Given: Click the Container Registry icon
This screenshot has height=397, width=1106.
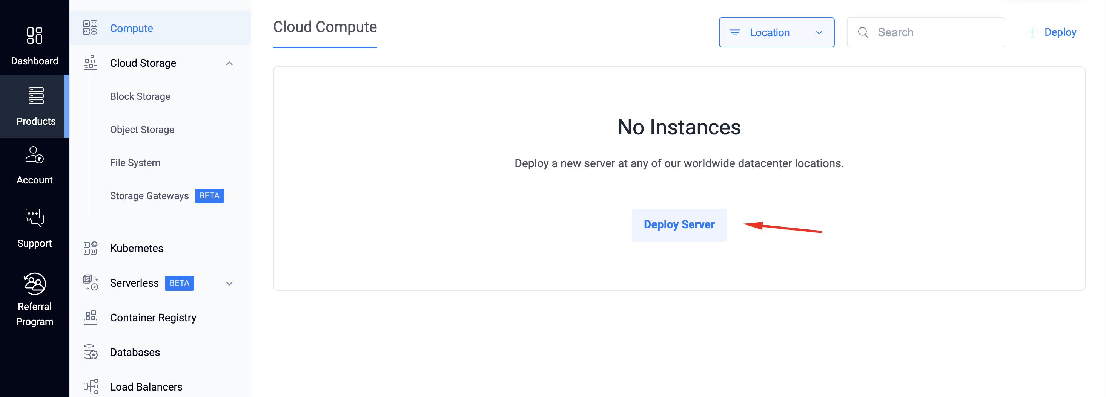Looking at the screenshot, I should pyautogui.click(x=90, y=318).
